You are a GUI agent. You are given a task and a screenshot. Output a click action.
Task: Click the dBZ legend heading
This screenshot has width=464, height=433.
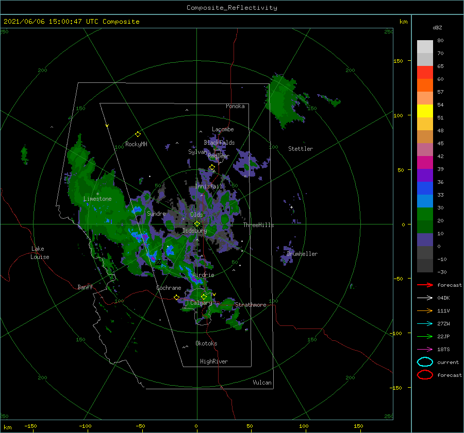437,27
